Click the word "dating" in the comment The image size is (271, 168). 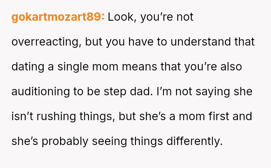click(x=27, y=67)
